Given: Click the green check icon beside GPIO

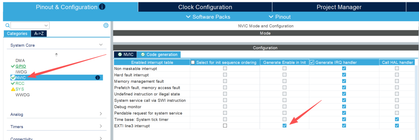Looking at the screenshot, I should [12, 66].
